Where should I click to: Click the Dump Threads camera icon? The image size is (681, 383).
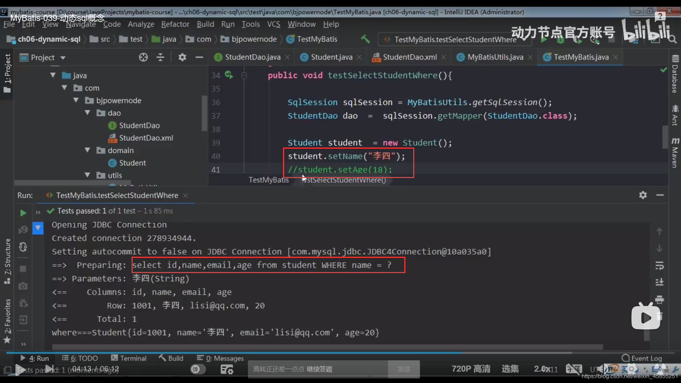pos(23,286)
